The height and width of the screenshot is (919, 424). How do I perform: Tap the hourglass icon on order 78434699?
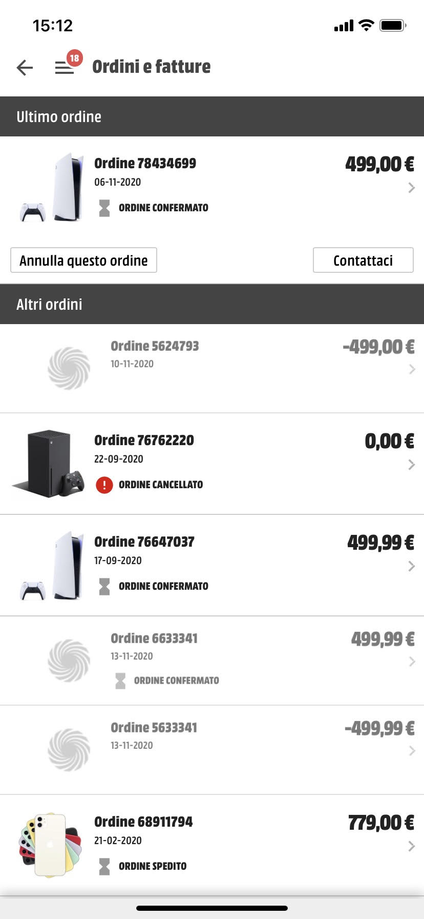click(x=104, y=208)
